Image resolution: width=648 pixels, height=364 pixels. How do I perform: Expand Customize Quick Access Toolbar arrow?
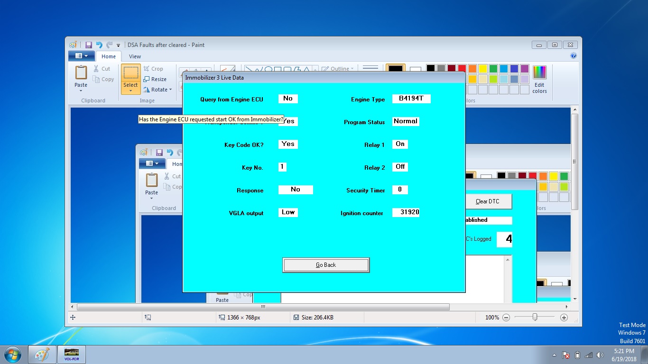pyautogui.click(x=119, y=45)
